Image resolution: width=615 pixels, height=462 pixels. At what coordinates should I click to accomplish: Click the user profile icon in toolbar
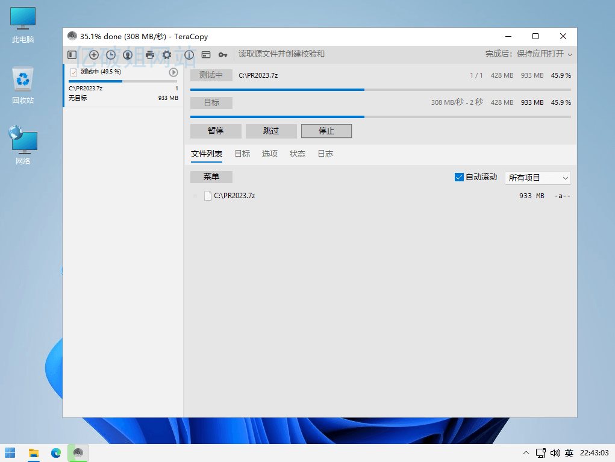tap(128, 55)
